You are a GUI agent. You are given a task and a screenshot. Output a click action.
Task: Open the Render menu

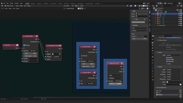[x=11, y=3]
